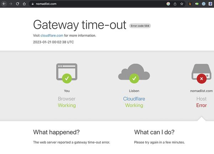Click the padlock site info icon
214x154 pixels.
click(32, 4)
